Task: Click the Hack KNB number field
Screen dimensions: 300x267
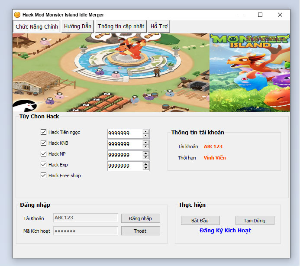Action: 125,144
